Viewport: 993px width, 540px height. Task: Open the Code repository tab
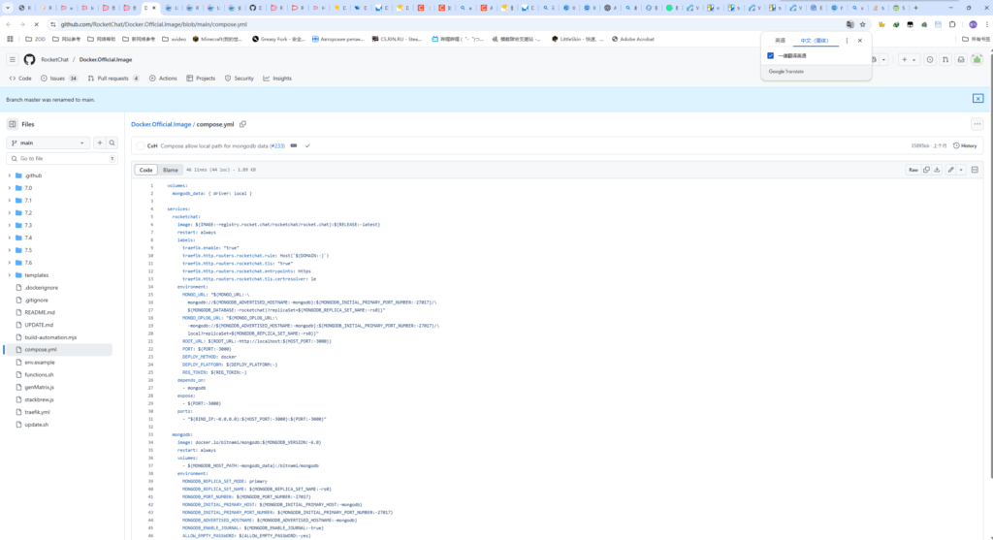coord(20,79)
